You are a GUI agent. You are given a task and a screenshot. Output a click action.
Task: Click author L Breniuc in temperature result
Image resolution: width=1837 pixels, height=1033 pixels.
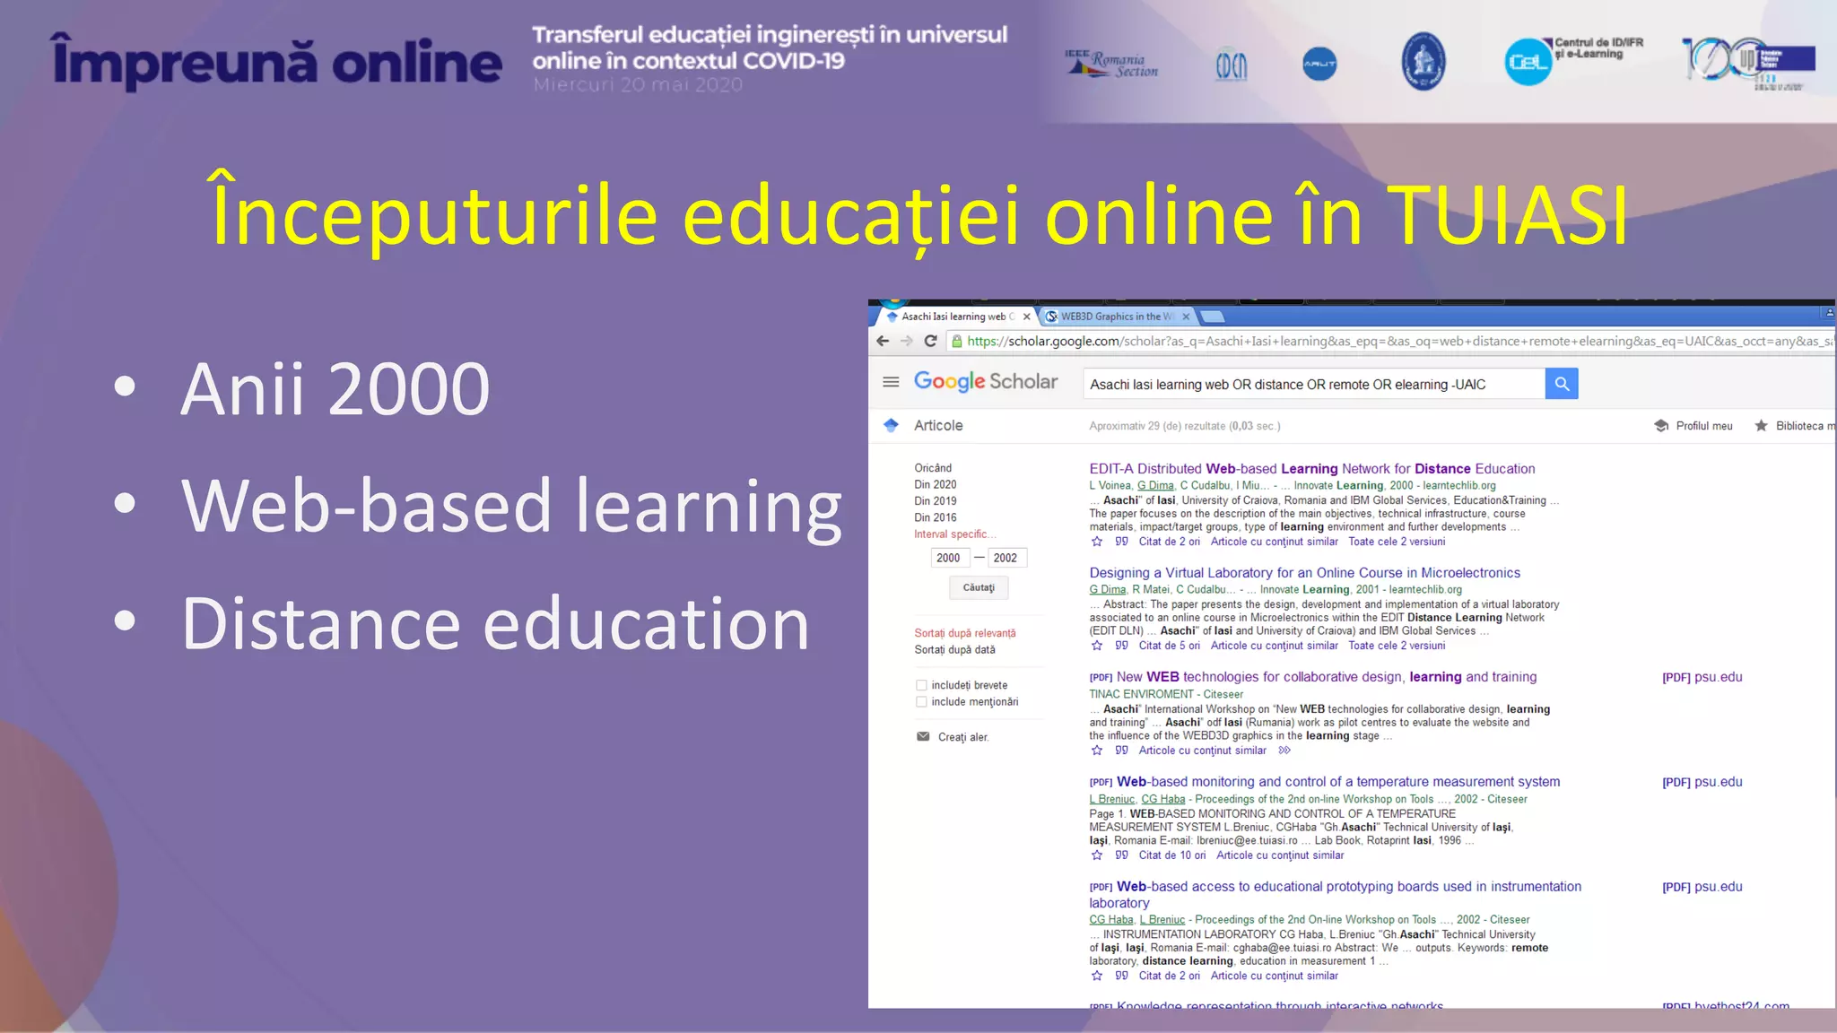[x=1112, y=799]
